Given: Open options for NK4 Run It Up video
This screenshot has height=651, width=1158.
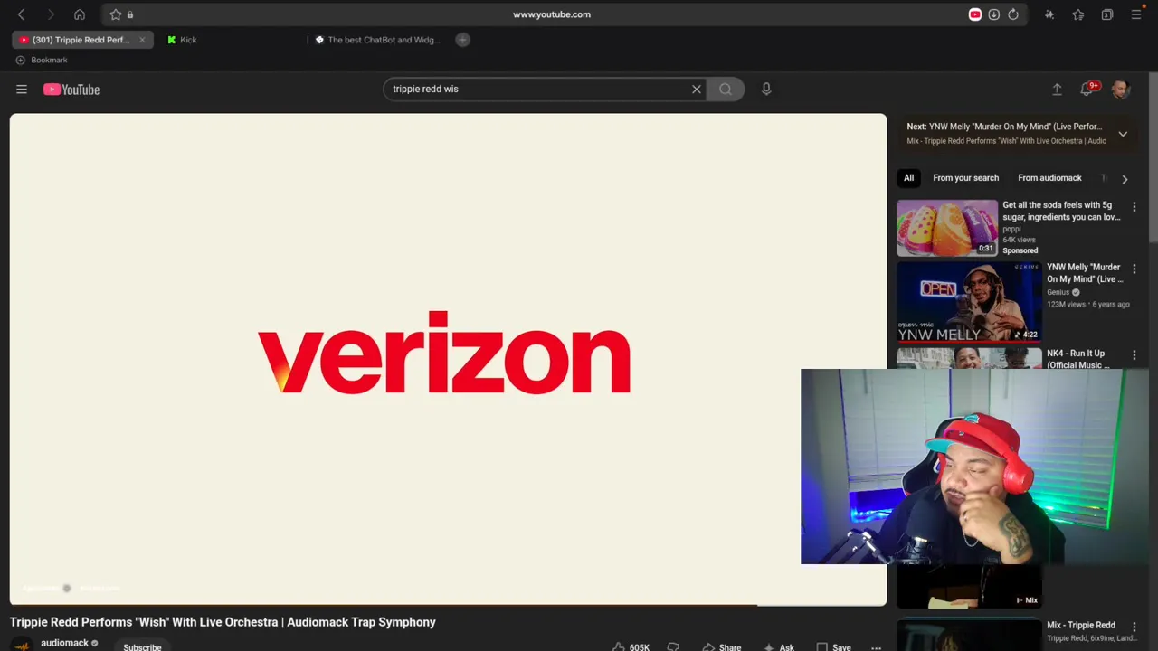Looking at the screenshot, I should [x=1134, y=355].
